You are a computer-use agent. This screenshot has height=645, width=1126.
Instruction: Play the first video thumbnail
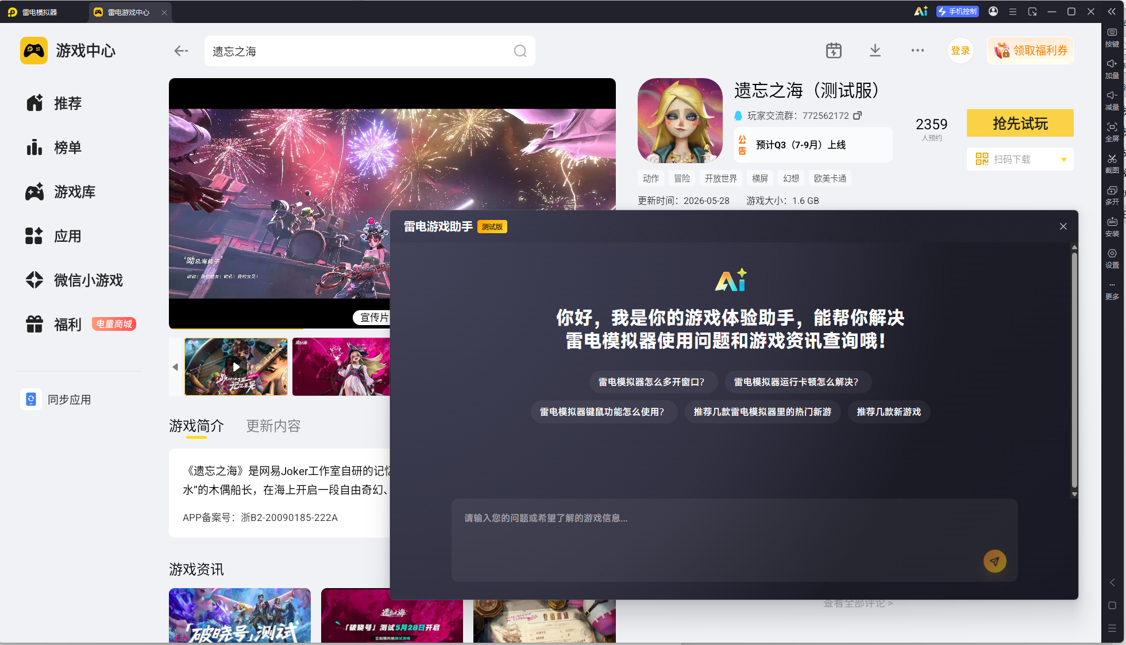236,366
